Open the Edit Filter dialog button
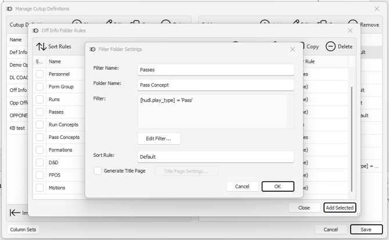 click(159, 138)
